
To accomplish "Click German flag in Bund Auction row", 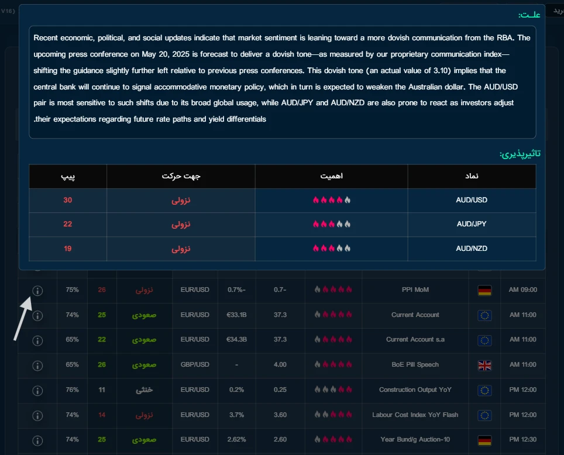I will 484,440.
